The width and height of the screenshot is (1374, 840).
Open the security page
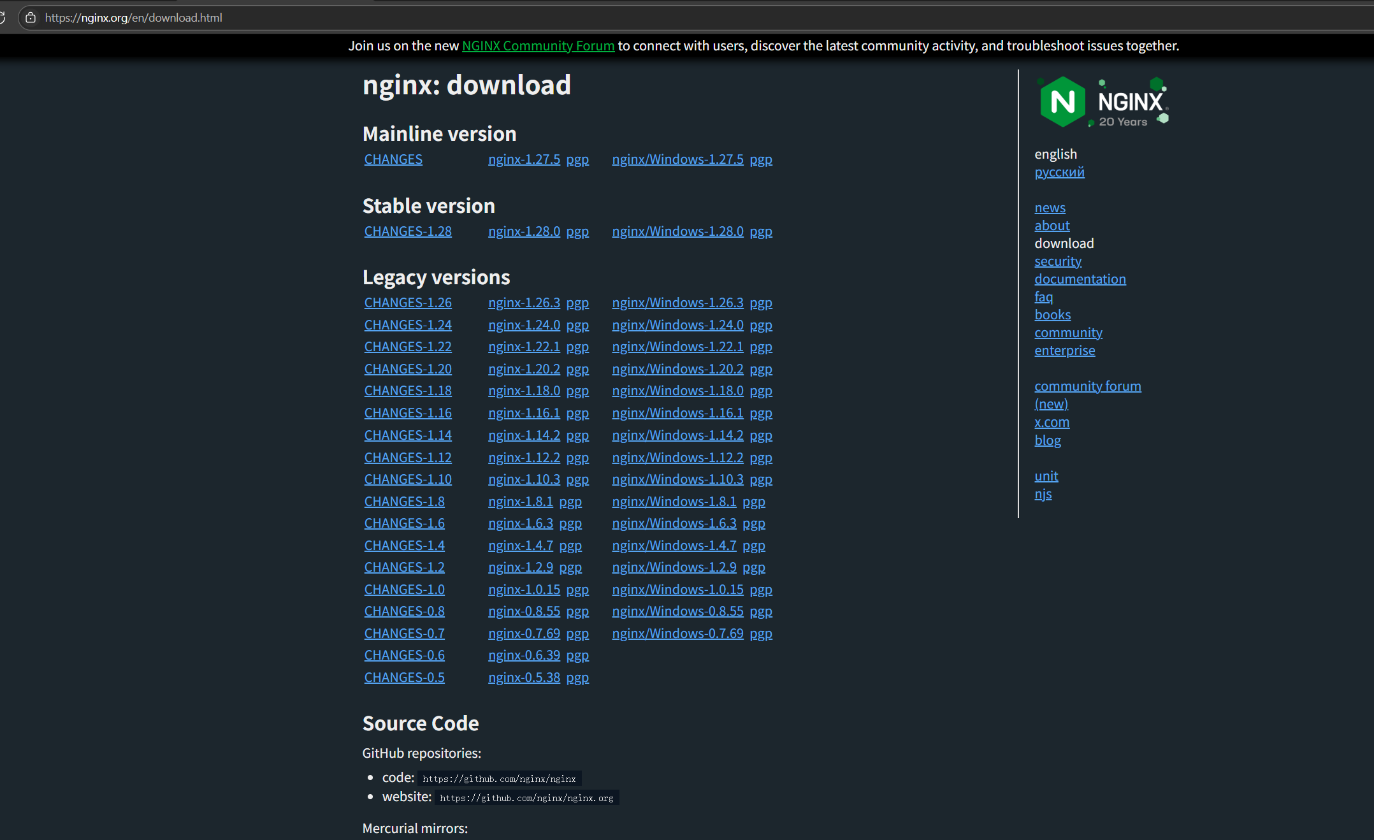1057,261
